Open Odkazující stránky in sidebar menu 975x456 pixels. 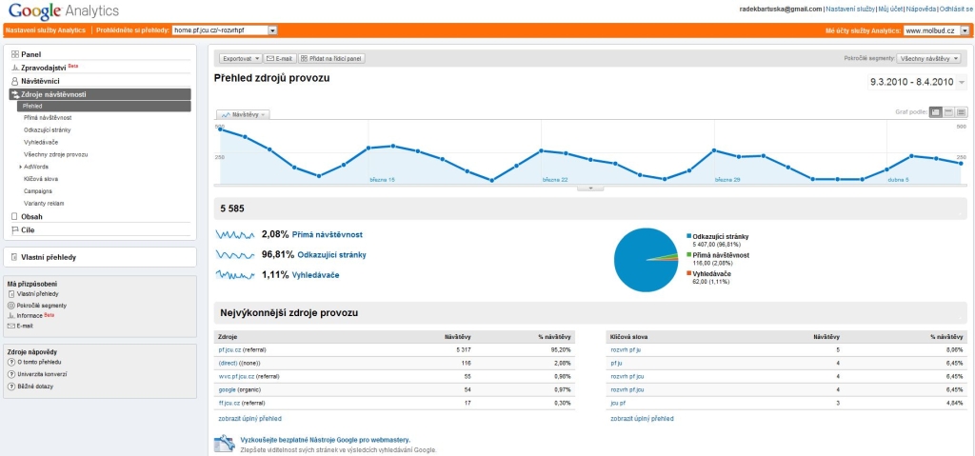47,129
